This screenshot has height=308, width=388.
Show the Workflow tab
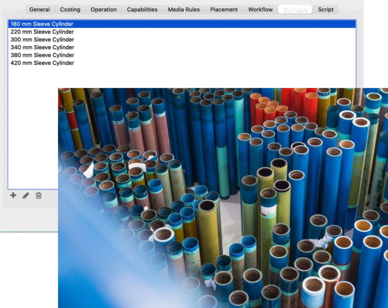pyautogui.click(x=260, y=9)
